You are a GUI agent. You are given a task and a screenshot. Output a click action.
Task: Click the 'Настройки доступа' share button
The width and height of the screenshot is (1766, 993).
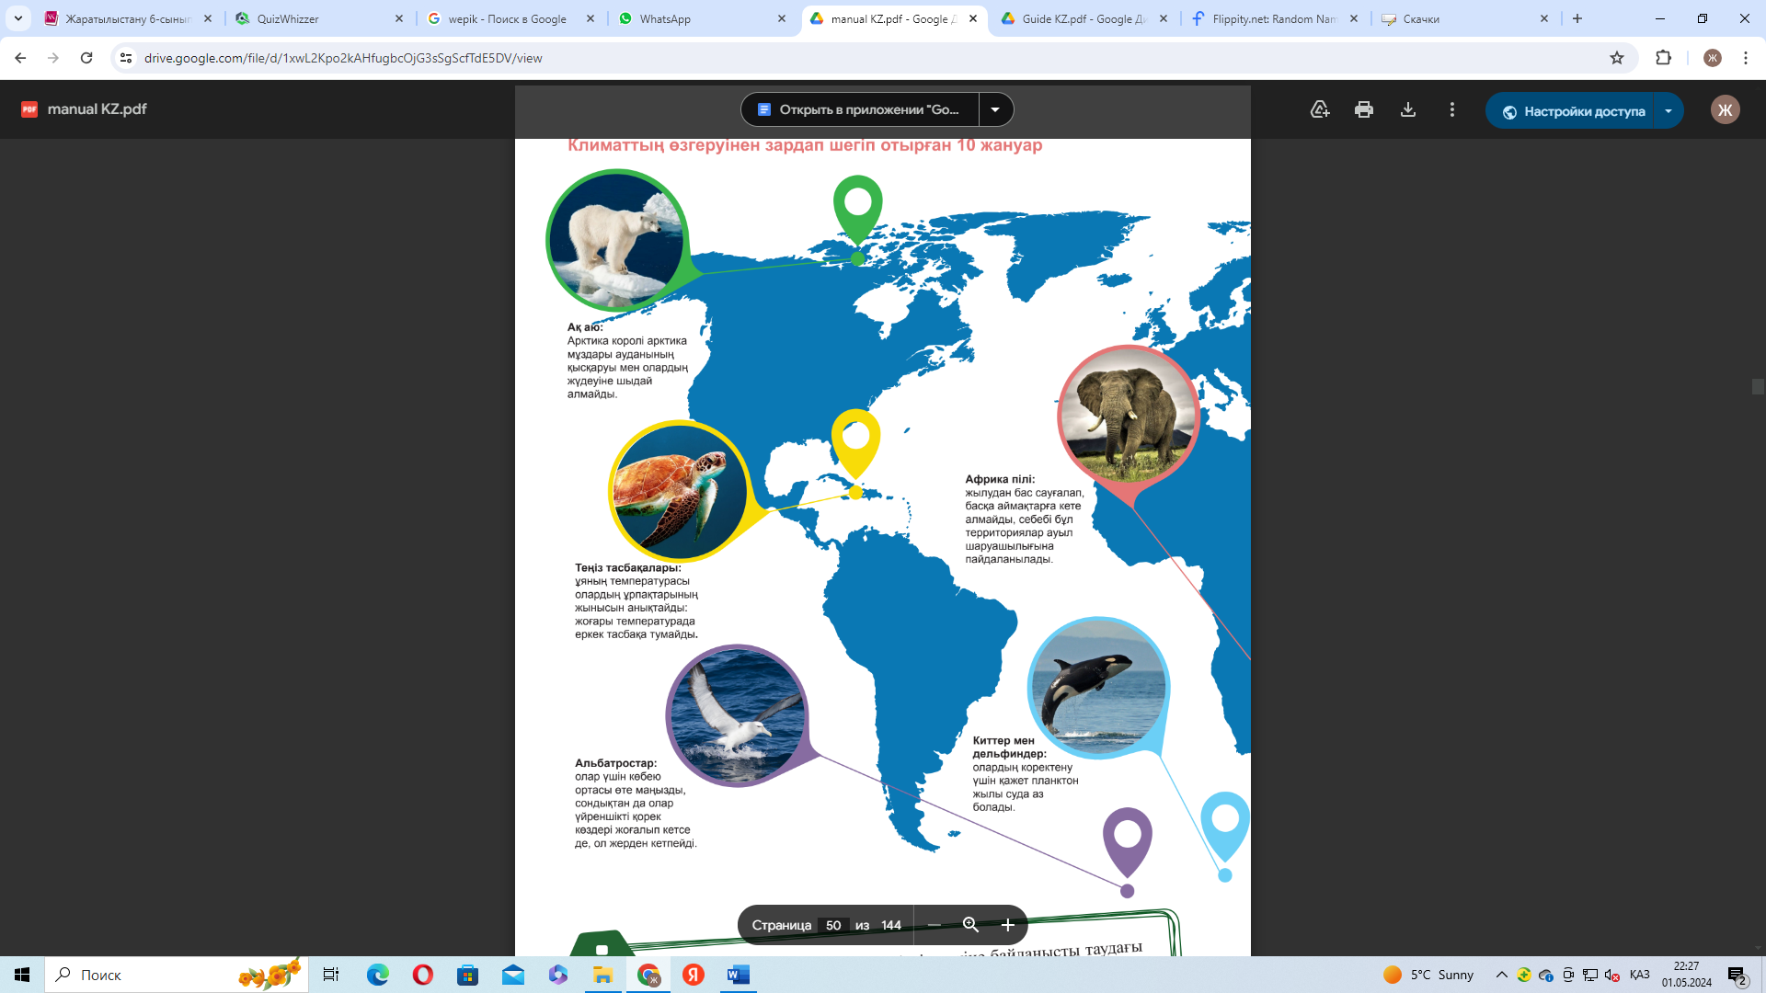(1573, 111)
